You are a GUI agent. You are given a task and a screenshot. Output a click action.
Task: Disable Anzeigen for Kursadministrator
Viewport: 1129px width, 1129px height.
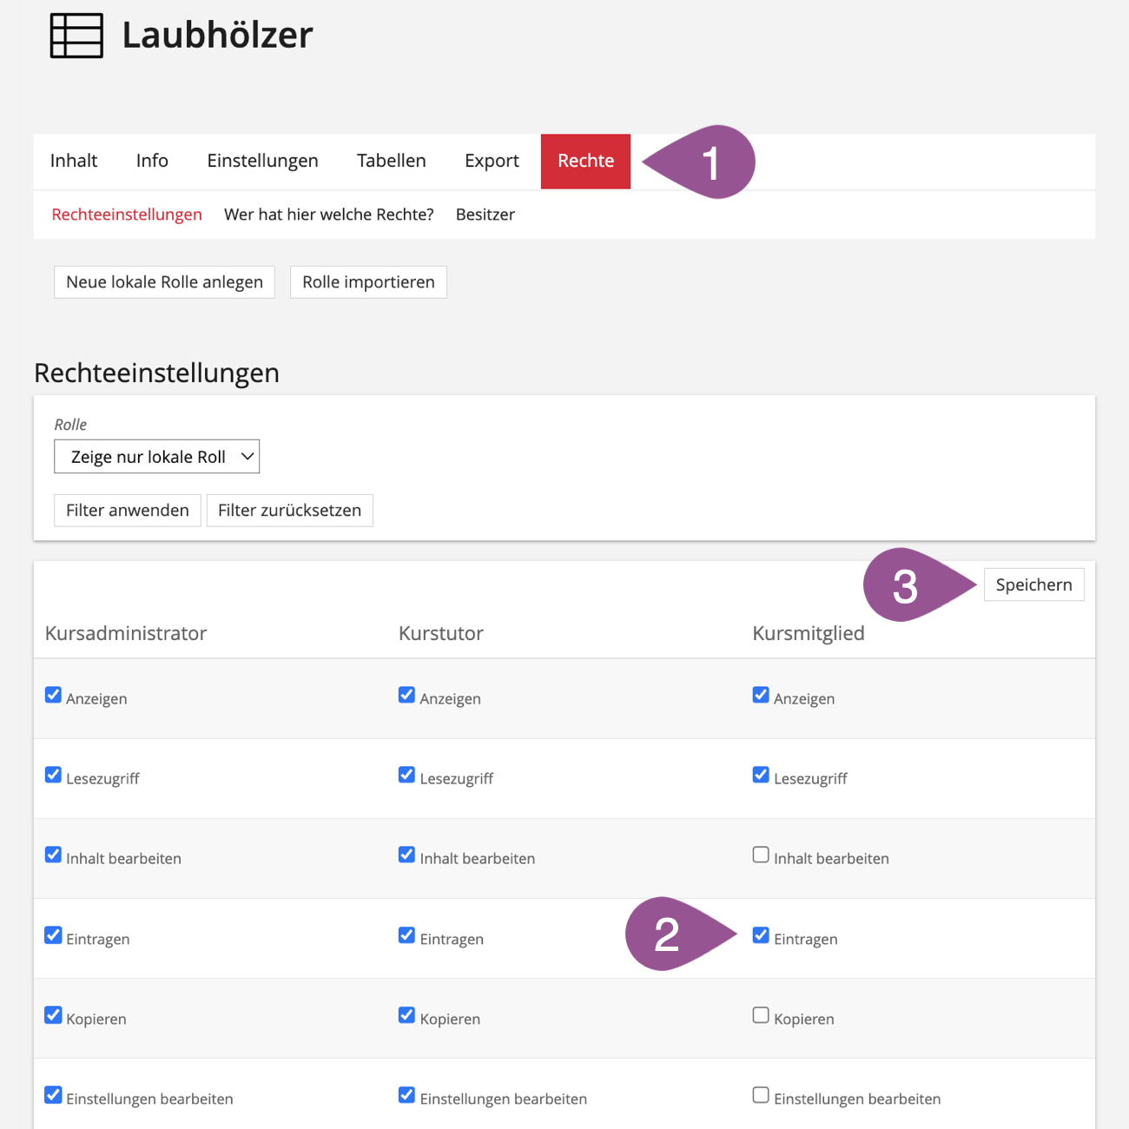53,695
